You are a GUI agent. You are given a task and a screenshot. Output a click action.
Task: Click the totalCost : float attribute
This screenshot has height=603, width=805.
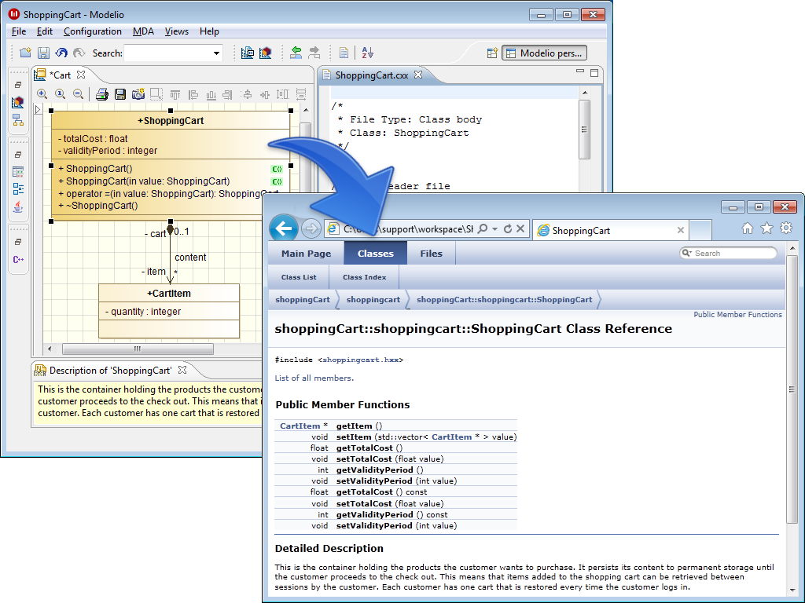point(93,138)
